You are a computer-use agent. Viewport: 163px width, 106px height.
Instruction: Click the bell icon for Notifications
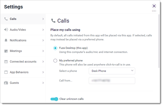6,40
